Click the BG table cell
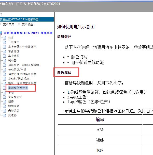Screen dimensions: 153x155 pos(100,150)
